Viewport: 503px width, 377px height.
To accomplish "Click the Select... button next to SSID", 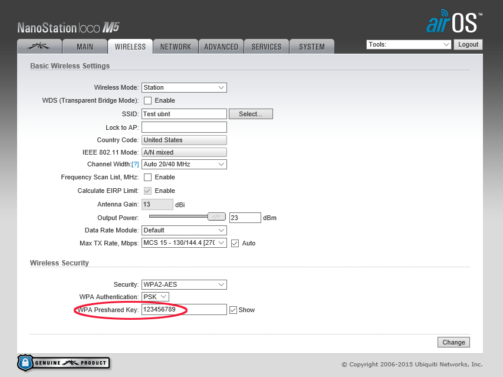I will point(251,114).
